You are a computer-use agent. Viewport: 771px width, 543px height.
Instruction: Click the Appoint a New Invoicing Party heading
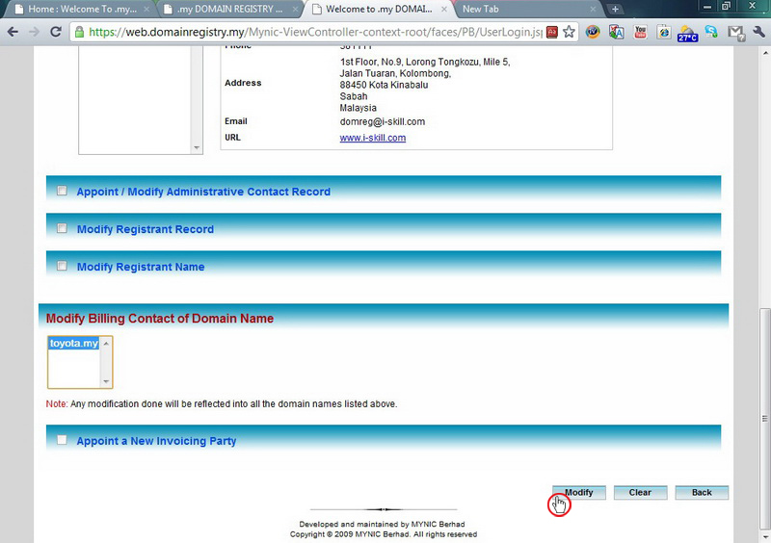click(156, 441)
